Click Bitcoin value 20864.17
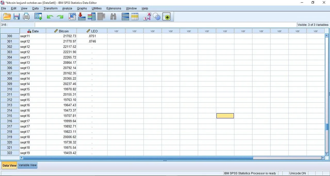330x176 pixels. 61,63
